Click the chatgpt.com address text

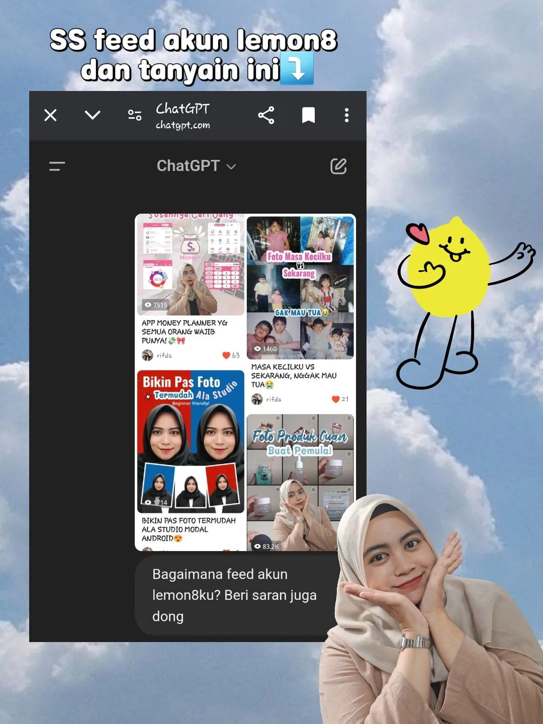click(x=183, y=125)
